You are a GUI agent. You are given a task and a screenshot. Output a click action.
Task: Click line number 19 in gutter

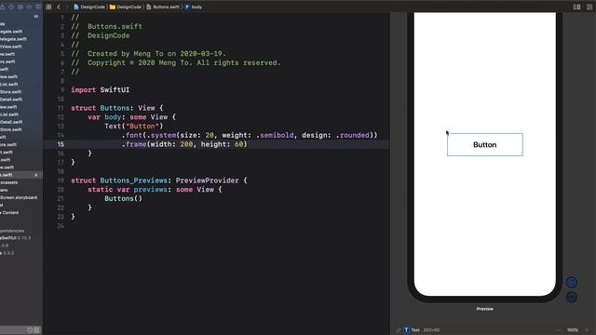[x=61, y=181]
